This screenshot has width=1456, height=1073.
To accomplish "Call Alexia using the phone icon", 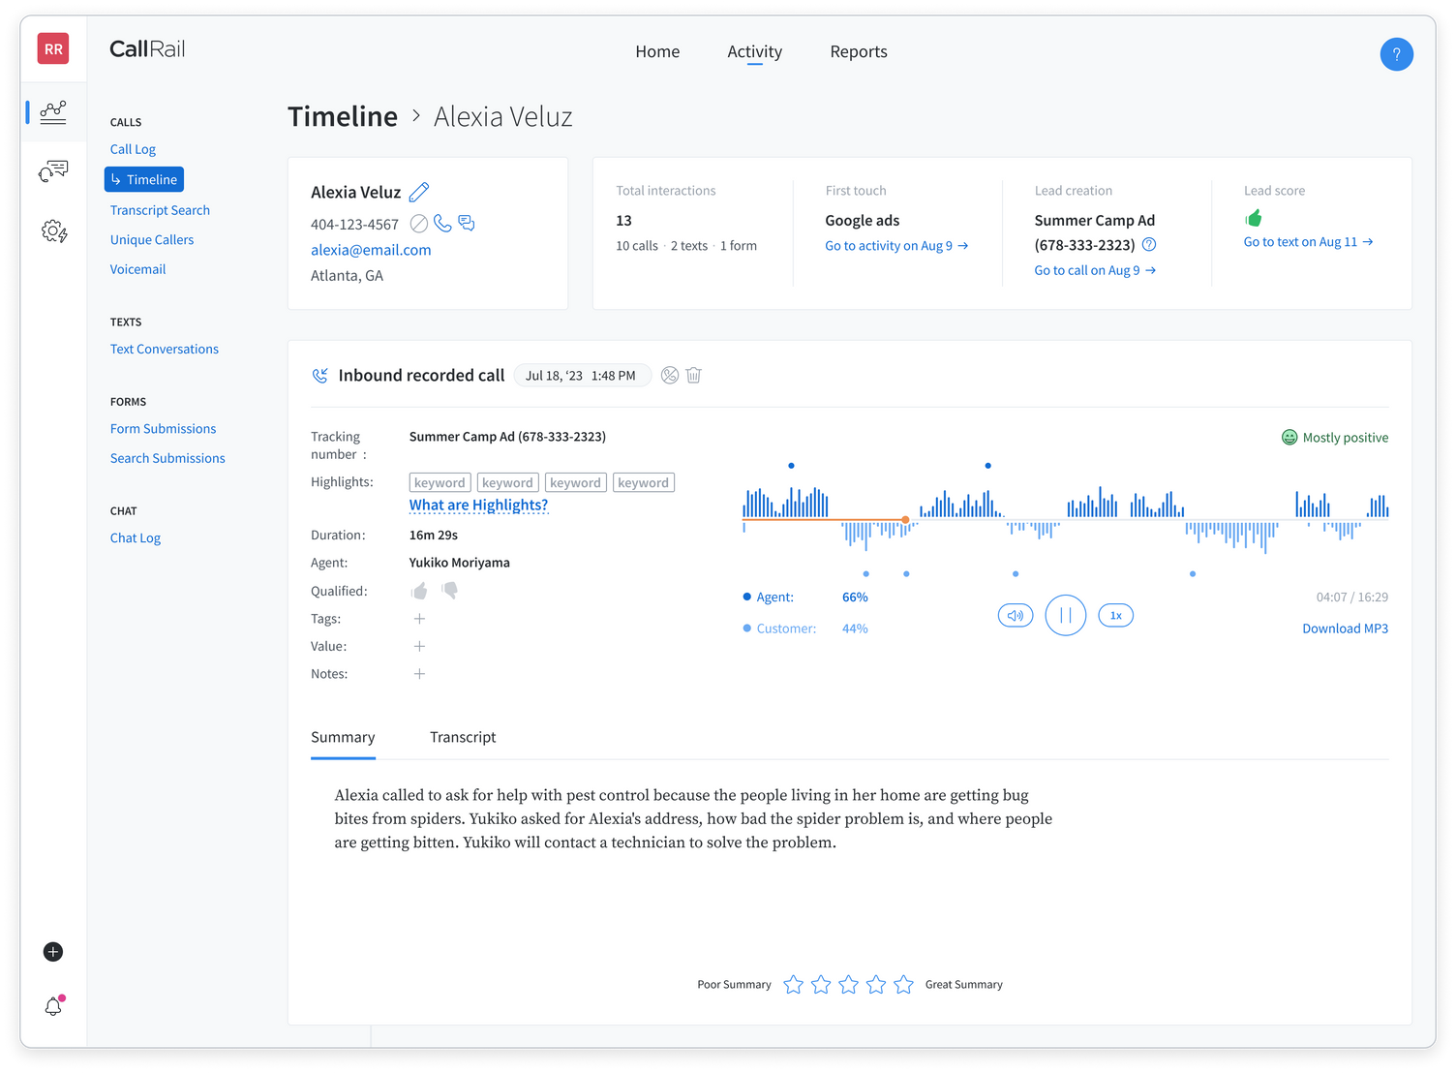I will pyautogui.click(x=442, y=223).
